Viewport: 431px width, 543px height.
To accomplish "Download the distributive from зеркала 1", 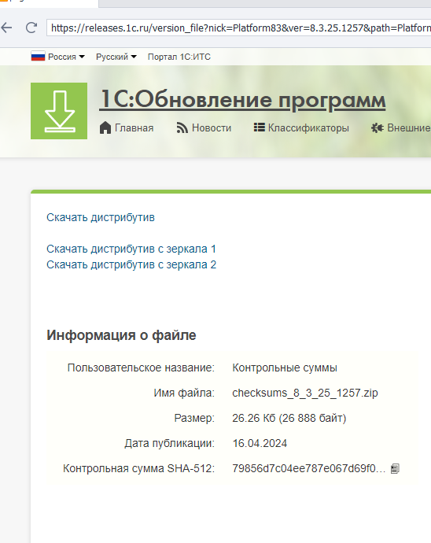I will [131, 249].
